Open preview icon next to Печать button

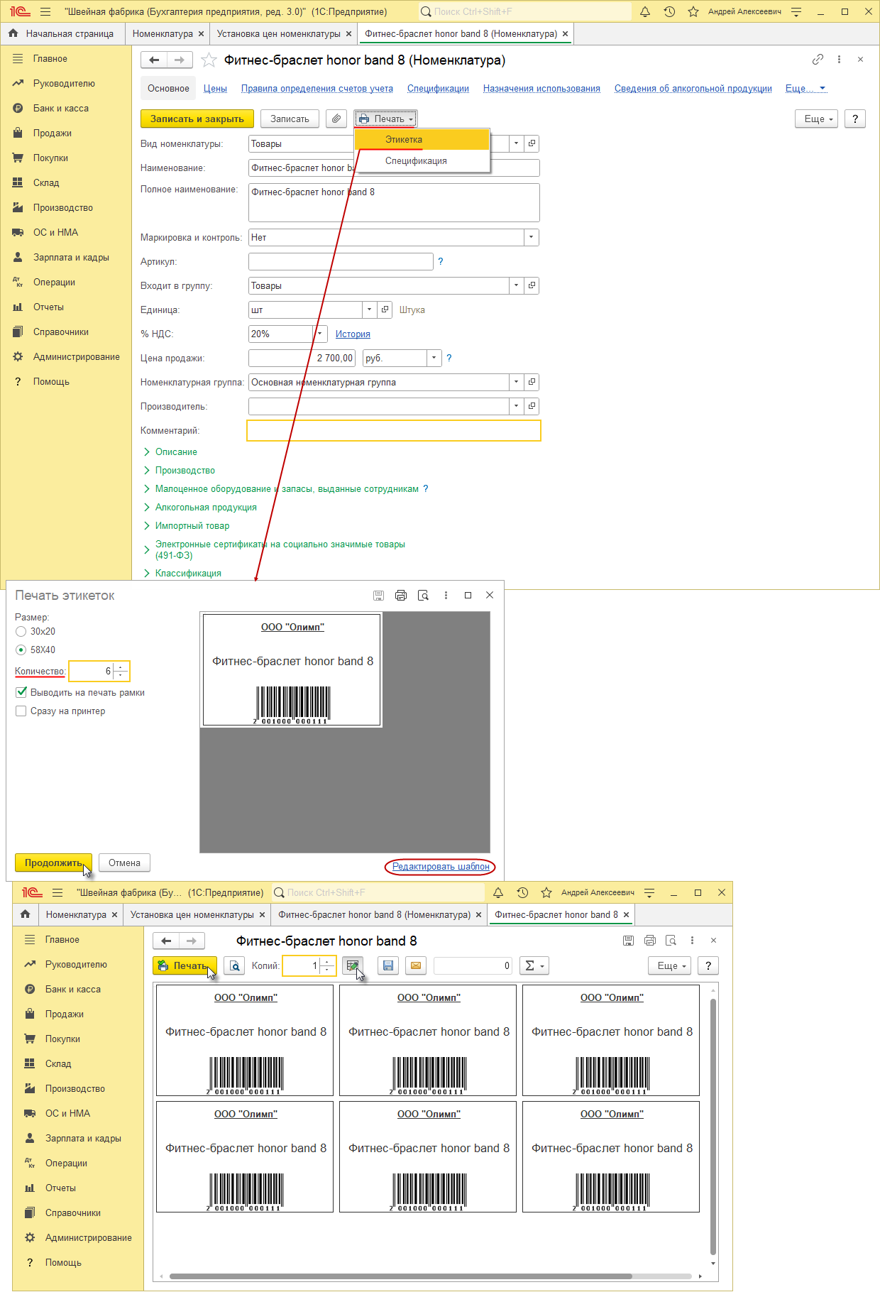234,965
